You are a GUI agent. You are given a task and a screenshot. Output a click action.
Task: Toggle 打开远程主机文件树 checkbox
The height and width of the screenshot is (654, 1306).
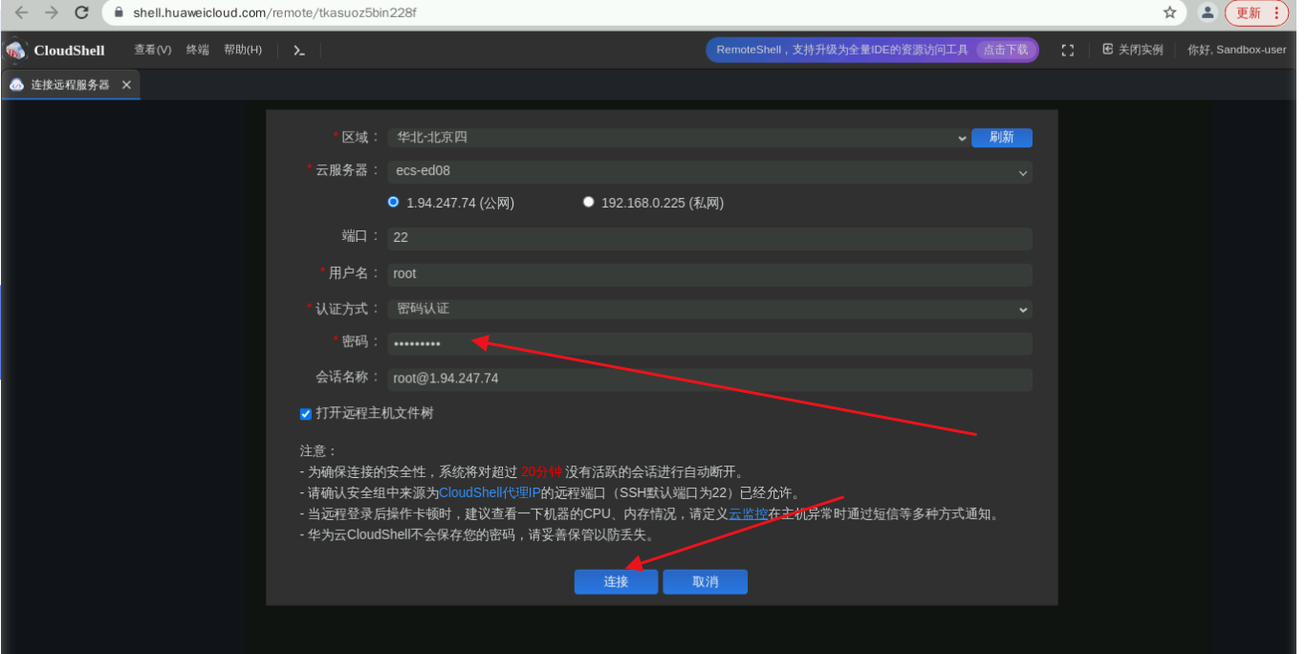(306, 414)
